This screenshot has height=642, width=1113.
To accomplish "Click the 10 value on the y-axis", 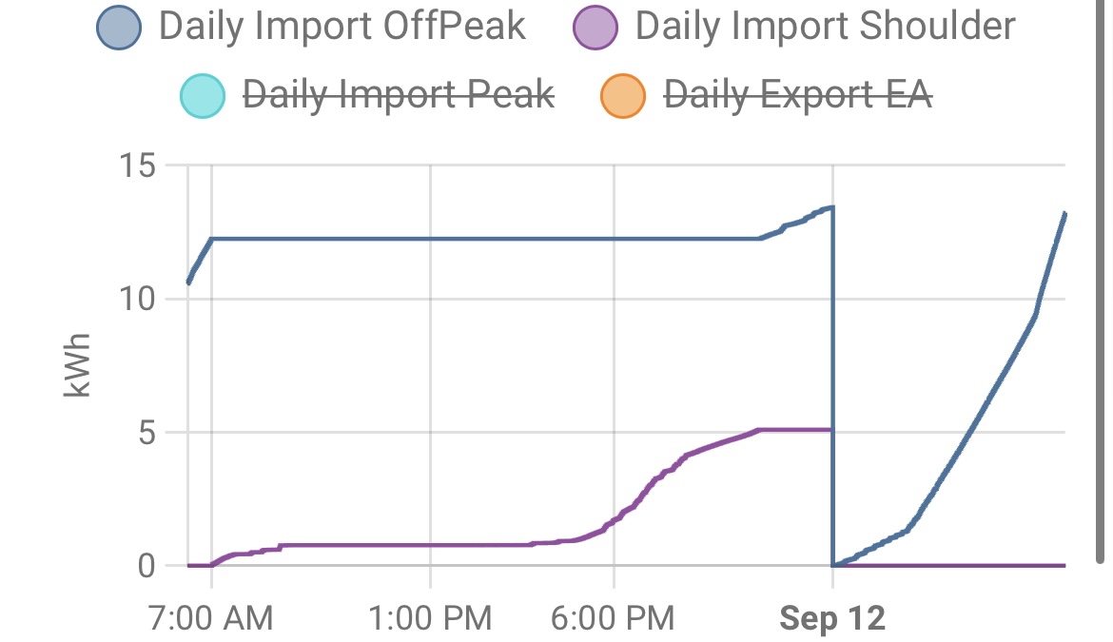I will 138,300.
